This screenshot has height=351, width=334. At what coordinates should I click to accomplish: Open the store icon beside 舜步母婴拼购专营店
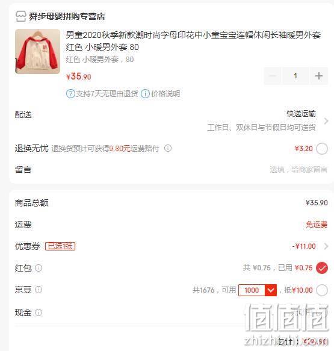point(21,16)
